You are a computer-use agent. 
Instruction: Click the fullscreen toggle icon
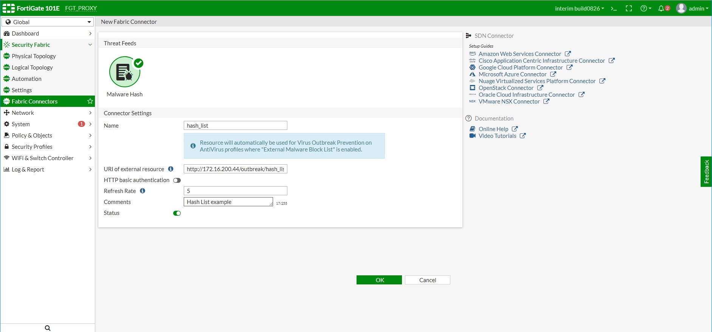[x=629, y=8]
